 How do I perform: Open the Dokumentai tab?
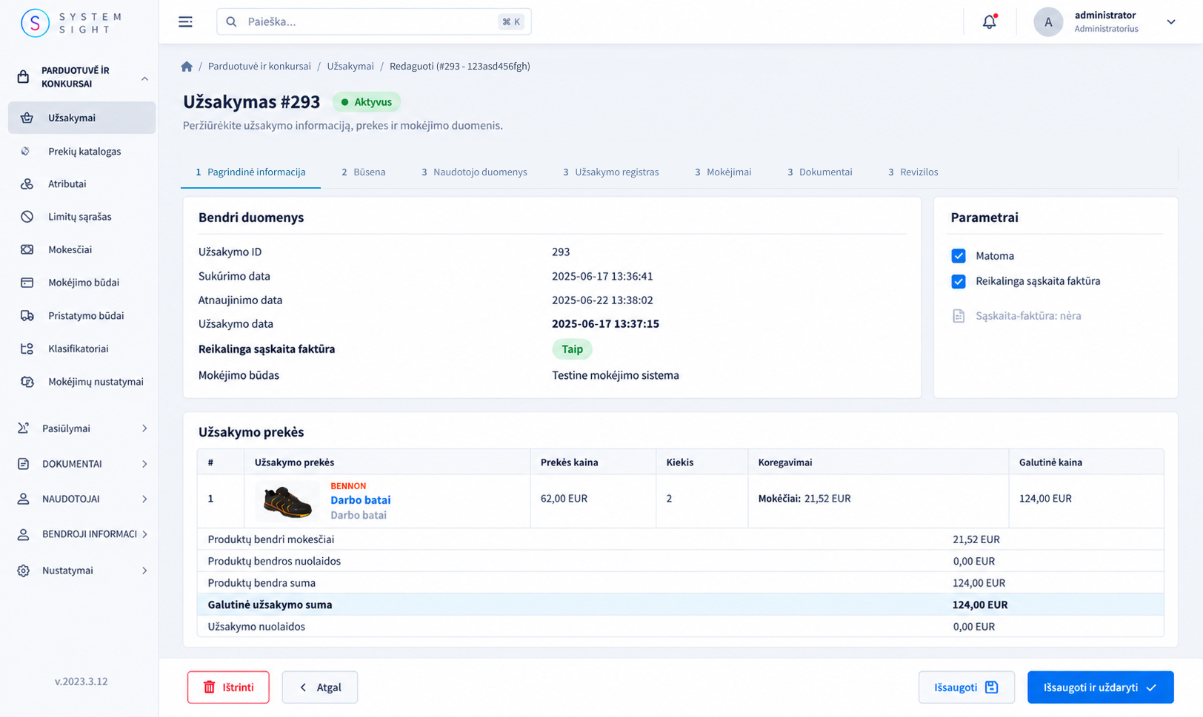point(819,172)
